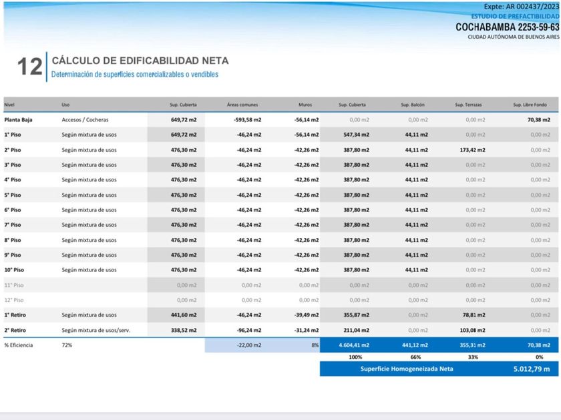Viewport: 561px width, 420px height.
Task: Click the '173,42 m2' terrace value
Action: (x=472, y=150)
